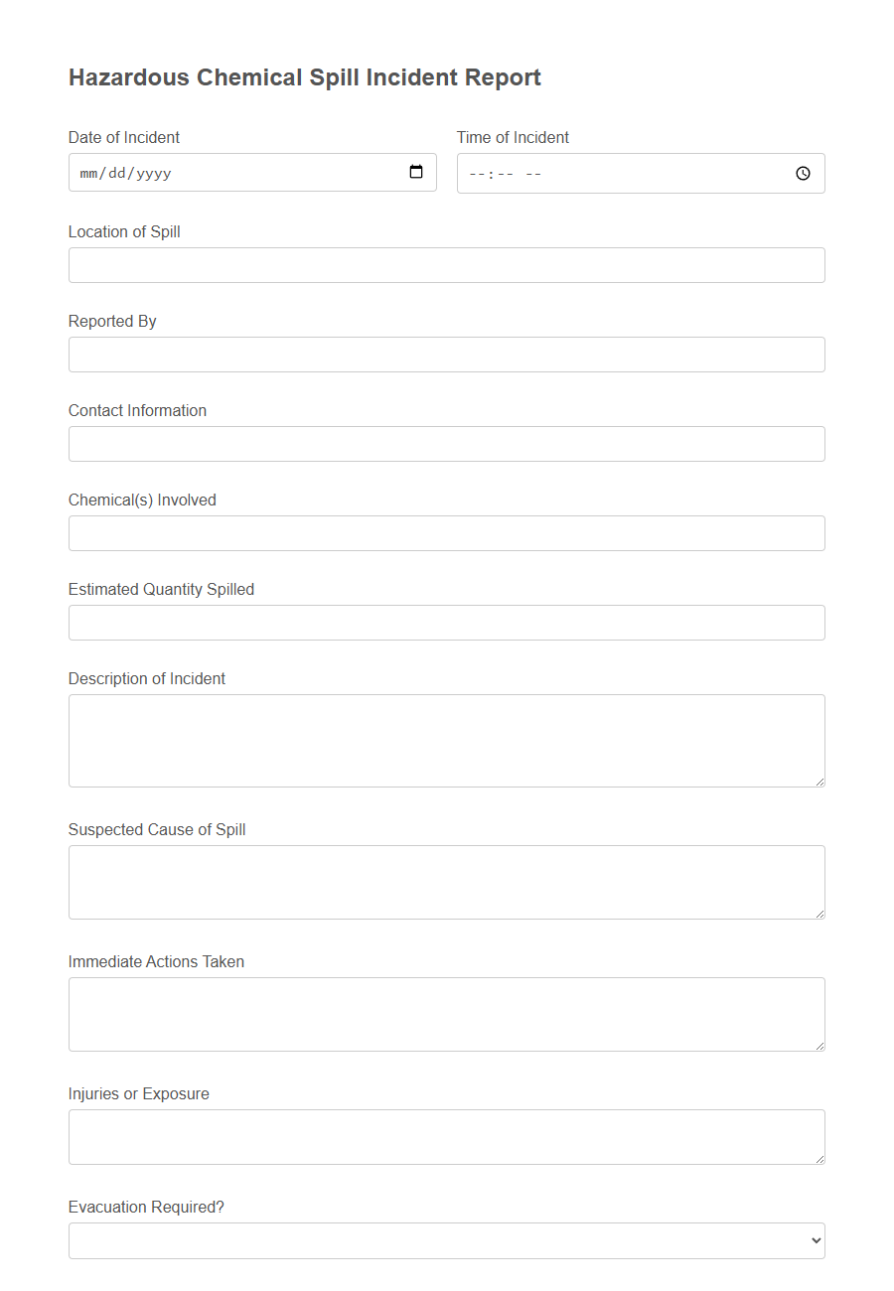Expand the Evacuation Required selection list
This screenshot has width=894, height=1291.
(446, 1240)
